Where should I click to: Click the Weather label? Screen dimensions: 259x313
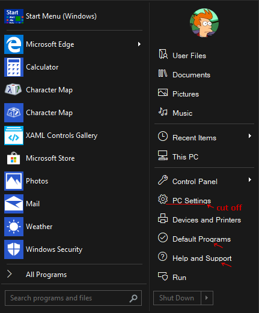(x=39, y=227)
